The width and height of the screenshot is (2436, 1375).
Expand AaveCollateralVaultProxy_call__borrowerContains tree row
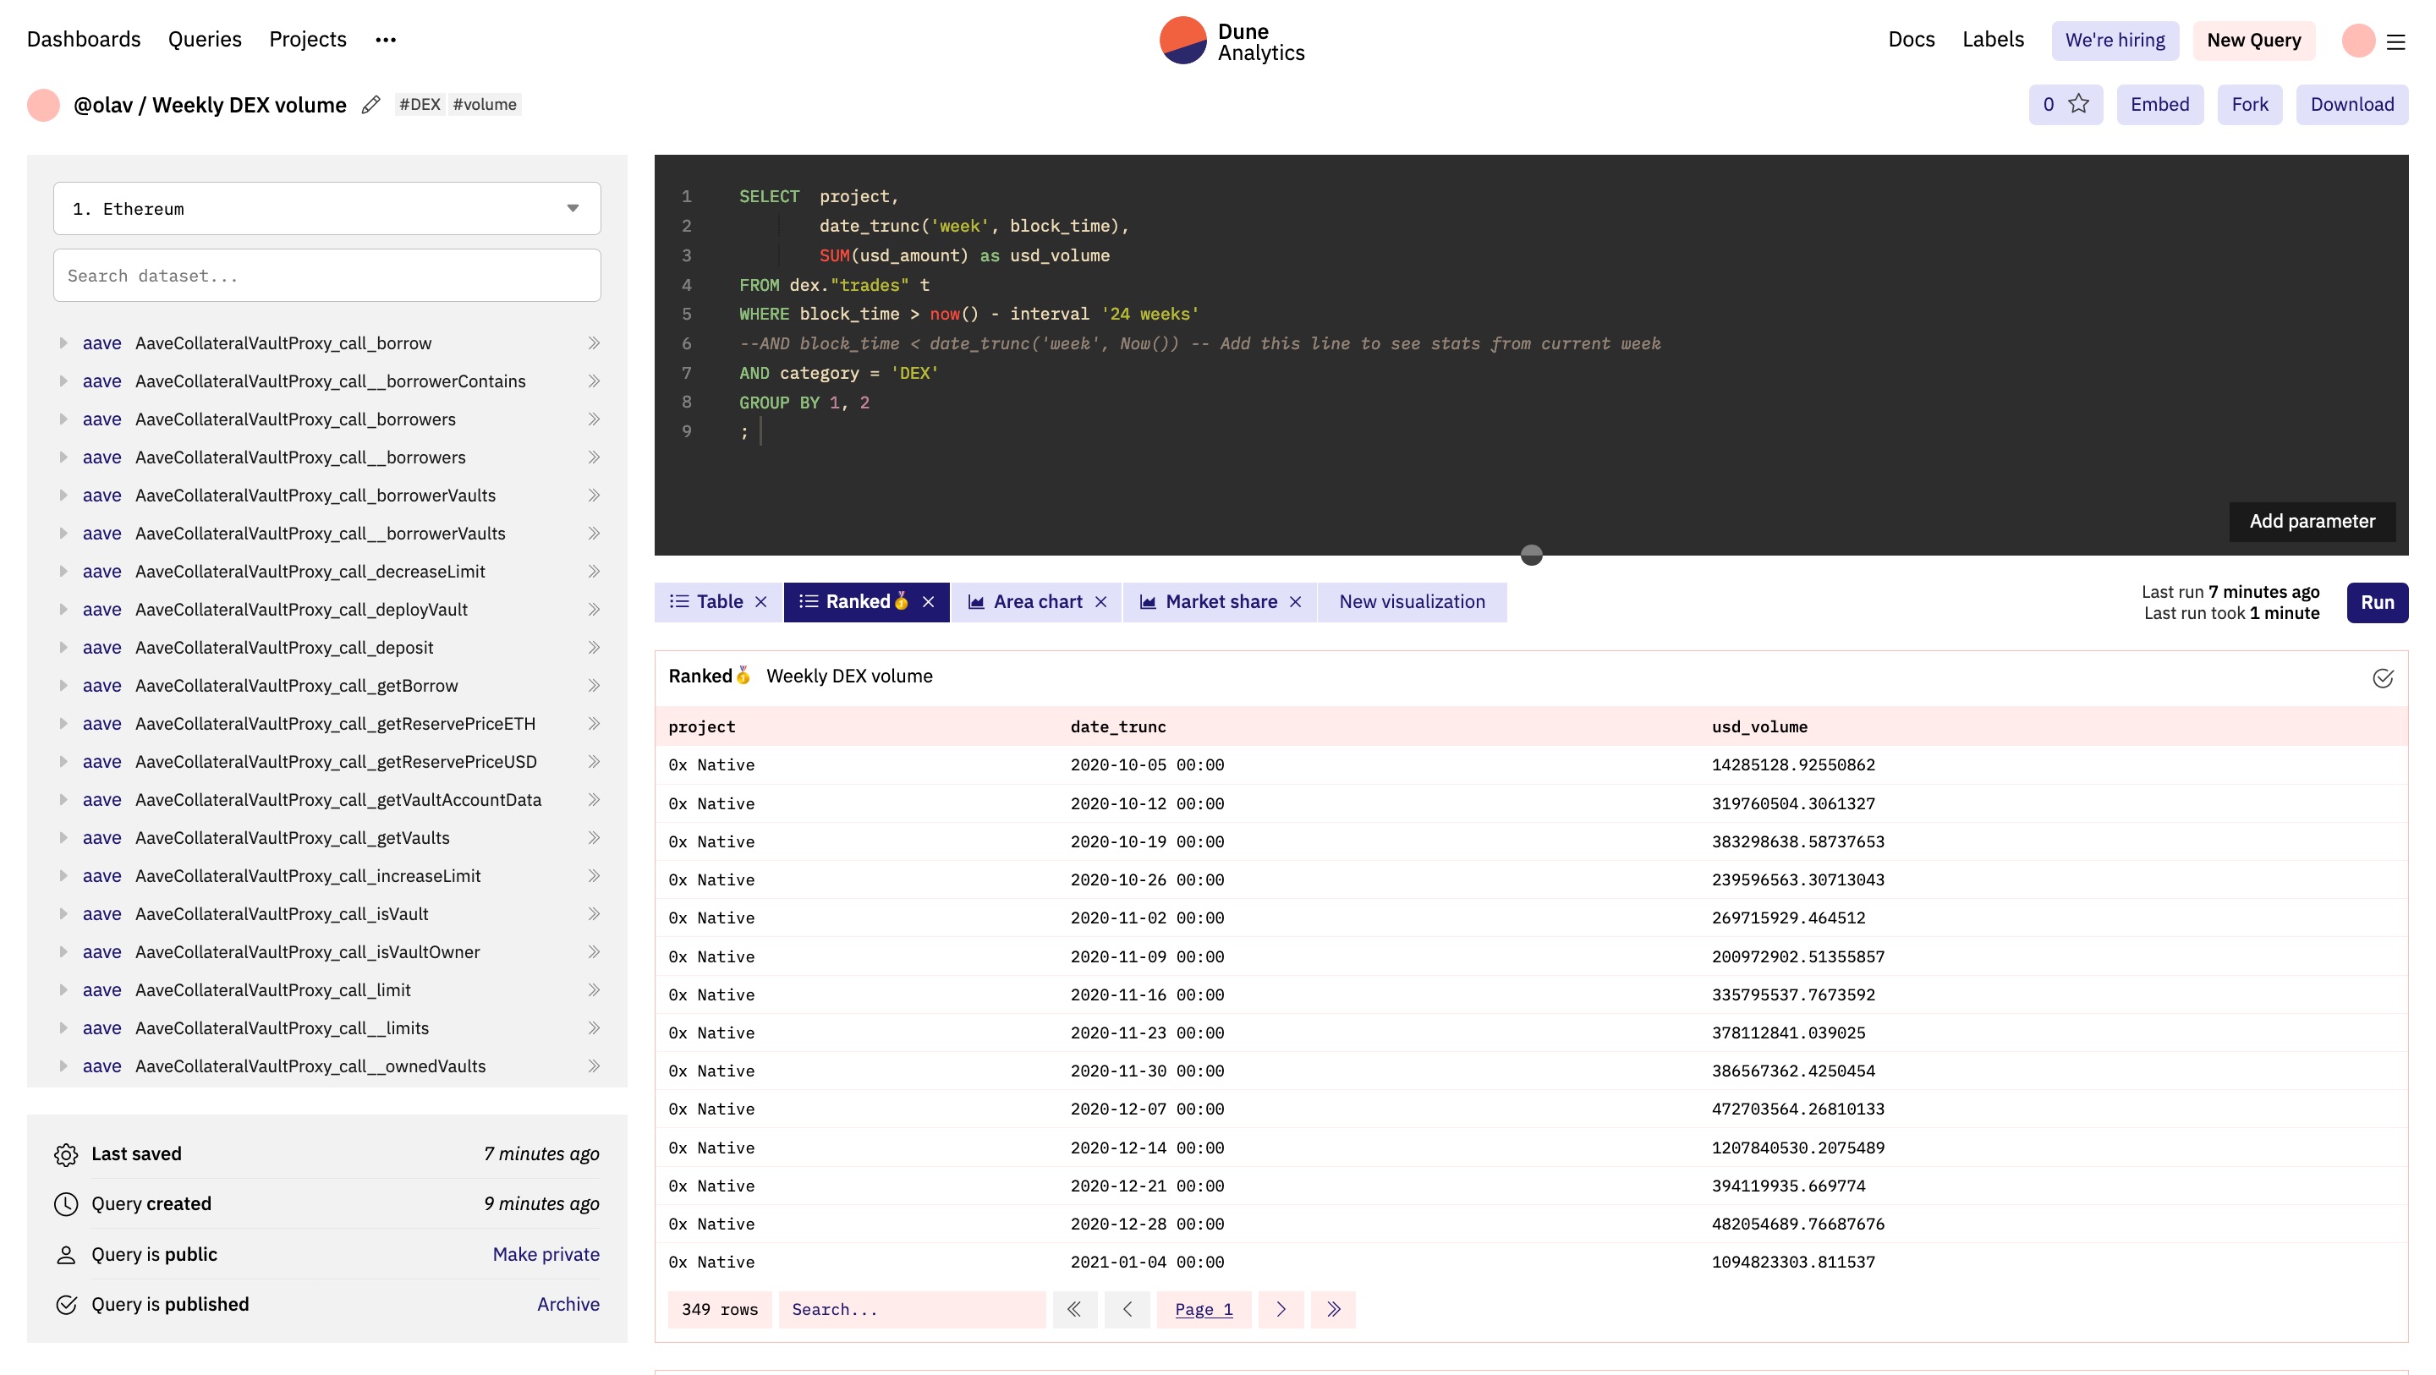pyautogui.click(x=63, y=381)
